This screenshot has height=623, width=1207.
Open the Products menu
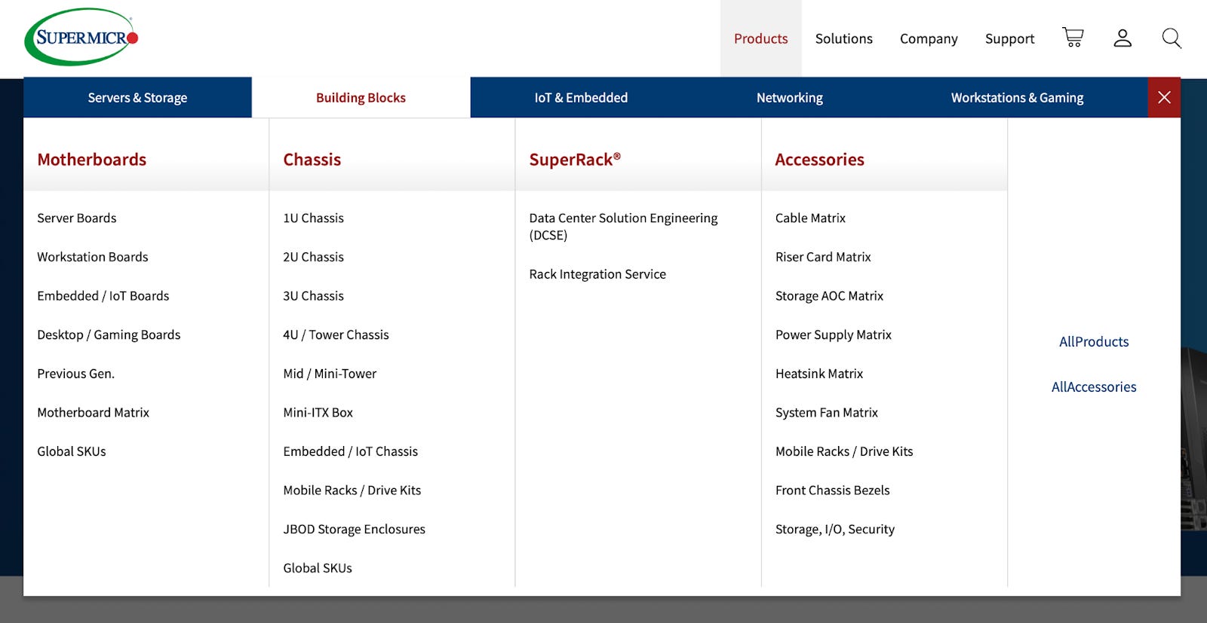tap(760, 38)
